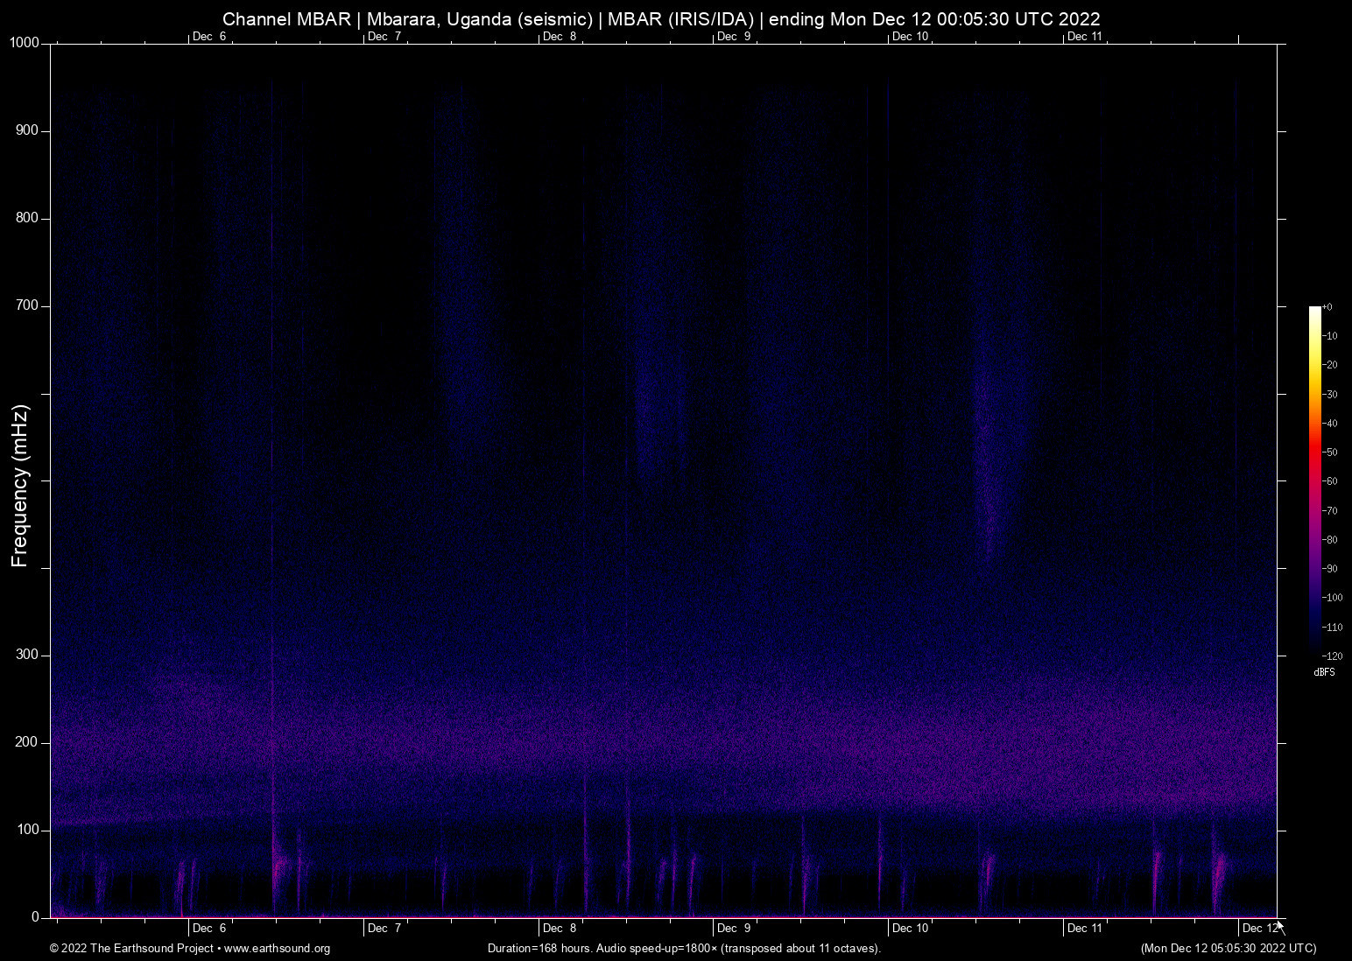Click the "(Mon Dec 12 05:05:30 2022 UTC)" timestamp
The width and height of the screenshot is (1352, 961).
(x=1228, y=949)
